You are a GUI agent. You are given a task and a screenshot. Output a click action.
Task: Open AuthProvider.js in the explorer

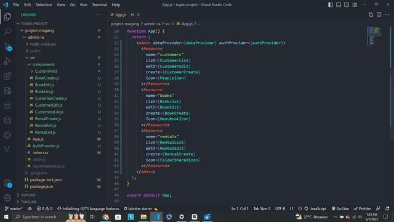[46, 146]
